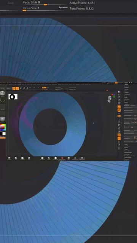Screen dimensions: 137x243
Task: Select the white main color swatch
Action: [4, 134]
